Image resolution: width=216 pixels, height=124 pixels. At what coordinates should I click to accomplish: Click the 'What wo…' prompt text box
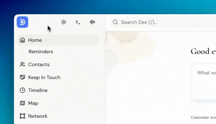coord(204,83)
